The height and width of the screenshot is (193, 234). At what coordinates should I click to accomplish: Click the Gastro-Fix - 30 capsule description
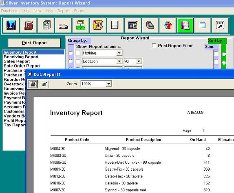pyautogui.click(x=124, y=169)
